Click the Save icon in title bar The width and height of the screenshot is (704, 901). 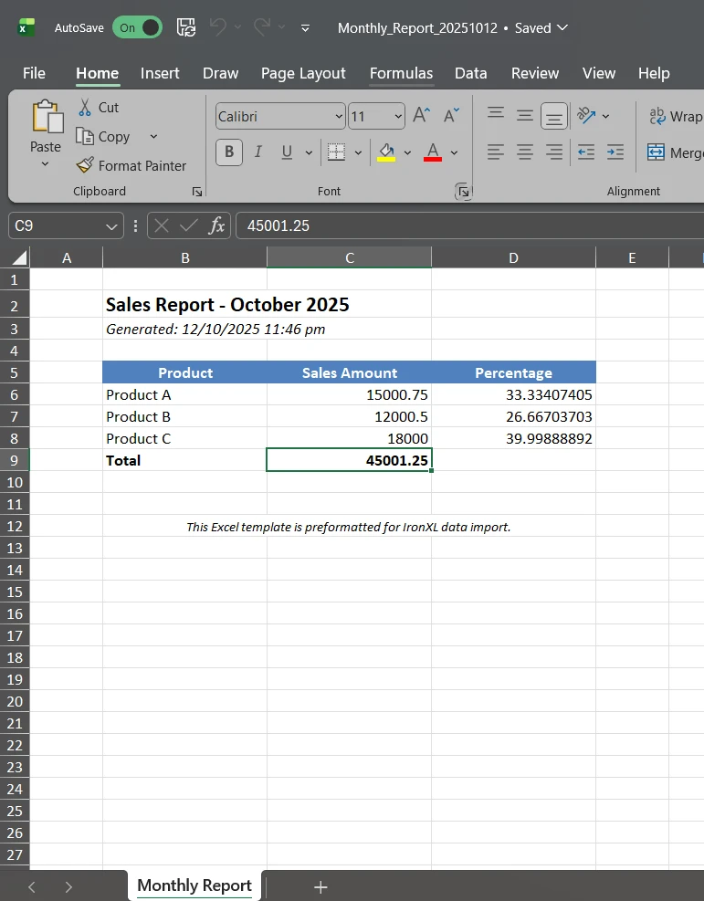coord(186,27)
